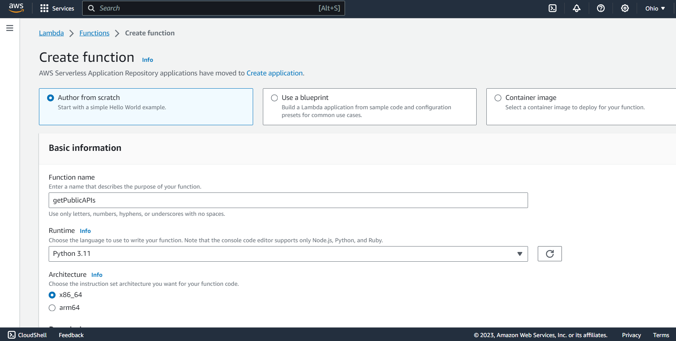Open the Runtime dropdown showing Python 3.11

point(288,254)
